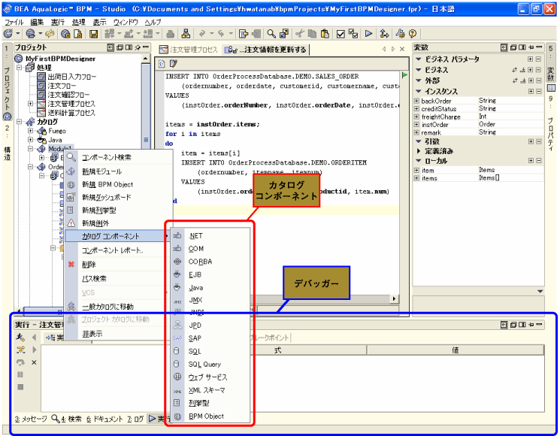Click the step-into debugger icon
Viewport: 560px width, 436px height.
pos(21,337)
